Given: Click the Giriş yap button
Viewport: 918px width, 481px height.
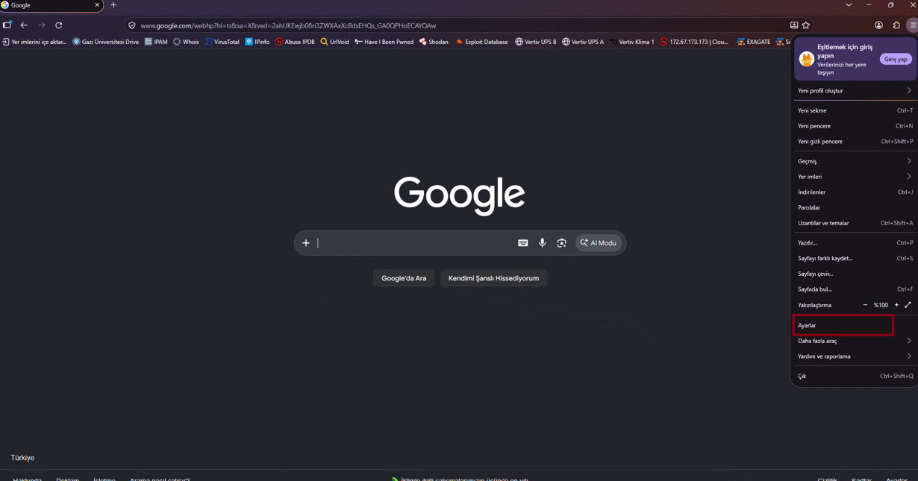Looking at the screenshot, I should pyautogui.click(x=896, y=59).
